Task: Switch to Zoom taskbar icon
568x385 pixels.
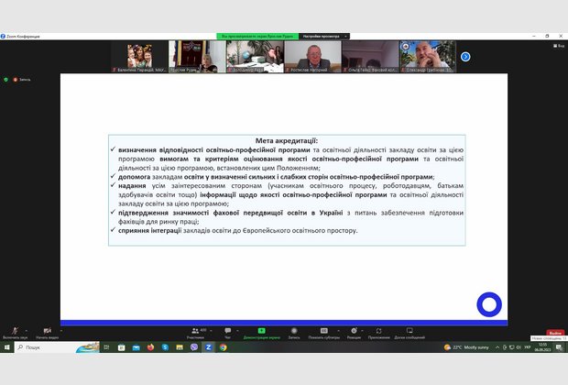Action: [209, 347]
